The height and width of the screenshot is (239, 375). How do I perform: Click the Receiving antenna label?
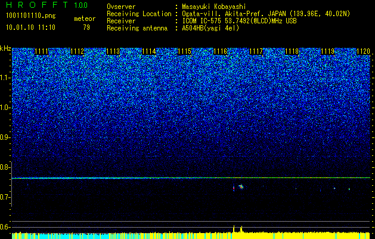[x=137, y=28]
